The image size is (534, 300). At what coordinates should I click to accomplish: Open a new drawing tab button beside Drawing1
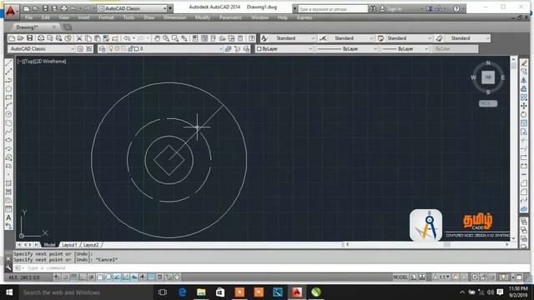coord(68,27)
